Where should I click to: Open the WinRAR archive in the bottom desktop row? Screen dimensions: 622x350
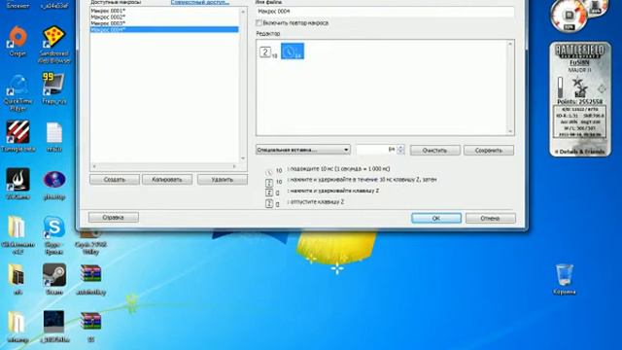point(90,327)
